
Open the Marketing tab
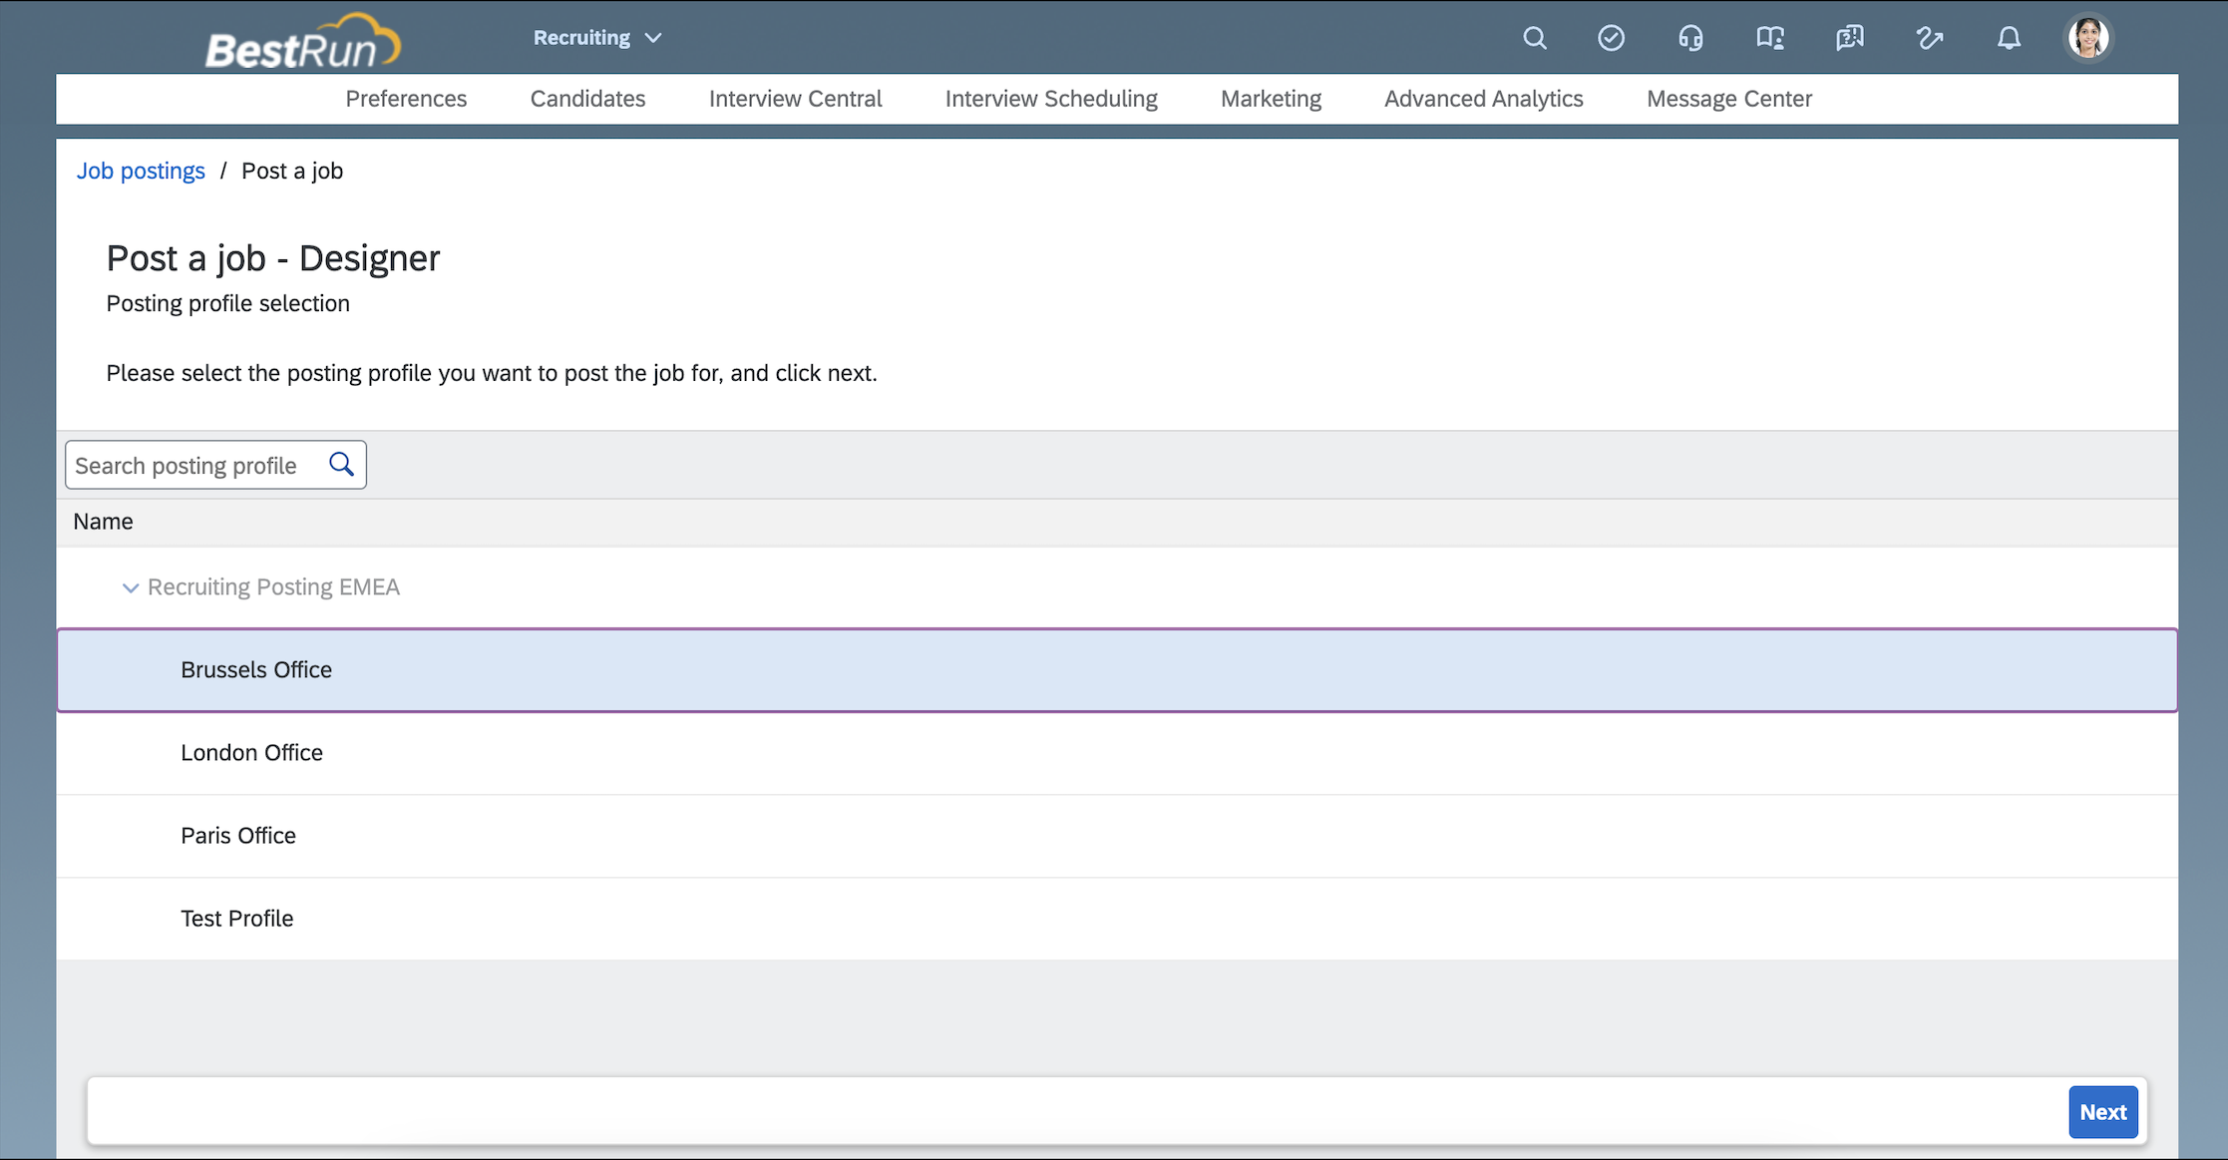1271,99
